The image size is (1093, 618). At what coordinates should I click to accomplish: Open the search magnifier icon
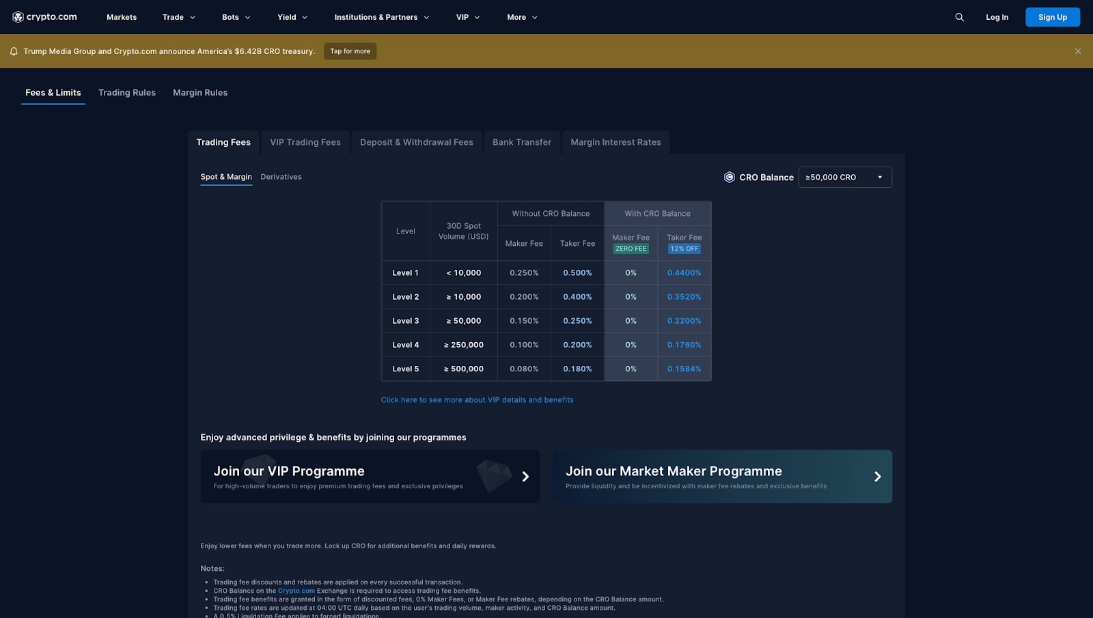[959, 17]
